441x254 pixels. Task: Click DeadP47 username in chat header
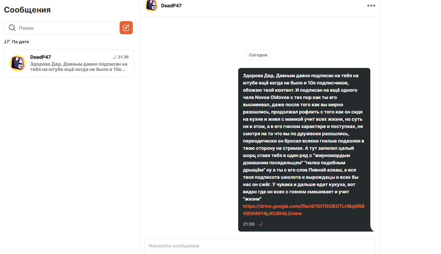click(x=171, y=6)
